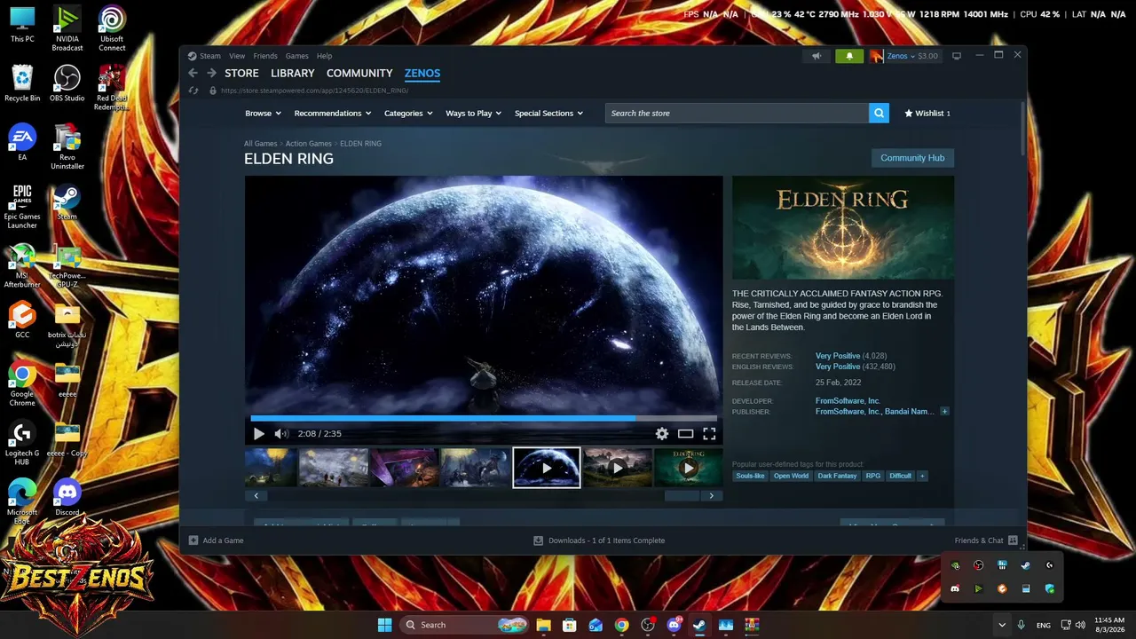1136x639 pixels.
Task: Open Revo Uninstaller desktop icon
Action: point(67,146)
